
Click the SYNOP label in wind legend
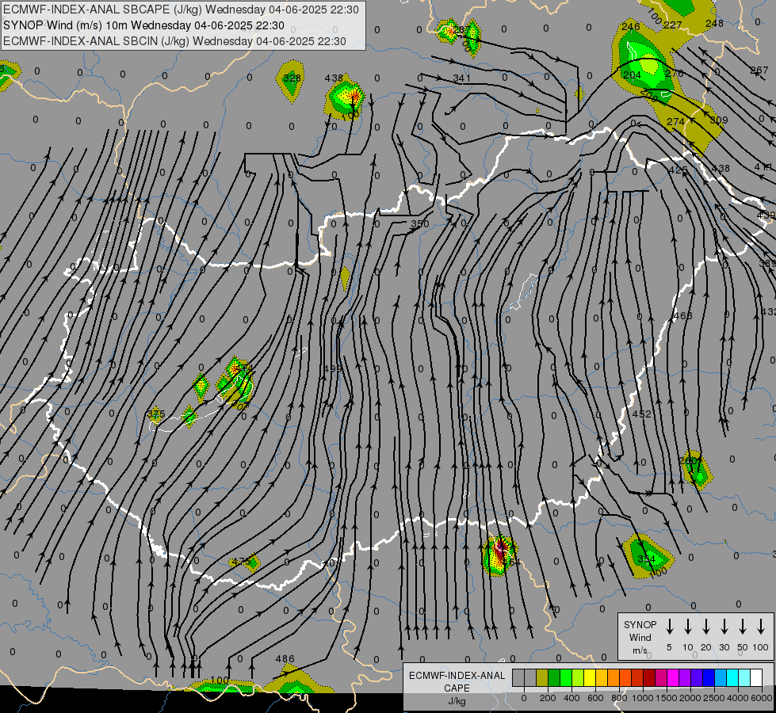[x=640, y=624]
